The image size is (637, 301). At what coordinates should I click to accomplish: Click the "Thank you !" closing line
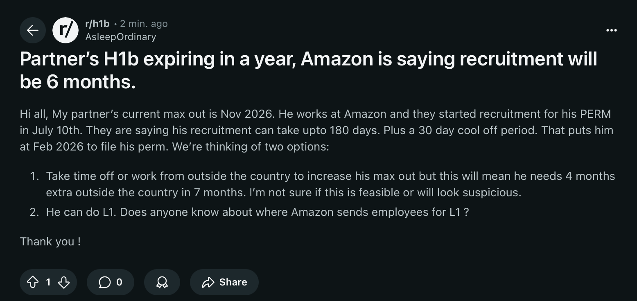point(50,241)
